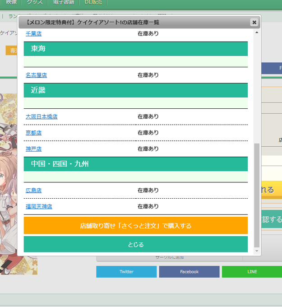Select the 東海 region header

click(x=136, y=49)
